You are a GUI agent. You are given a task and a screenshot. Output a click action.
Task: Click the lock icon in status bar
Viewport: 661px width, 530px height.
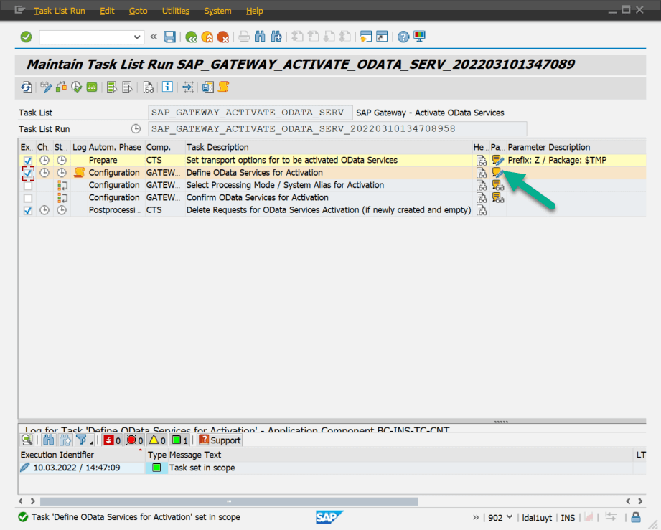[x=636, y=517]
